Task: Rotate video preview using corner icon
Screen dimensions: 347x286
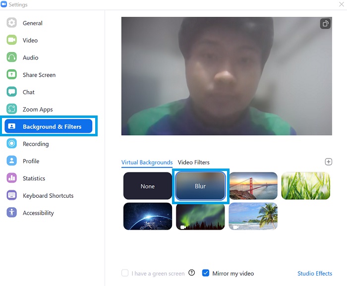Action: [x=325, y=24]
